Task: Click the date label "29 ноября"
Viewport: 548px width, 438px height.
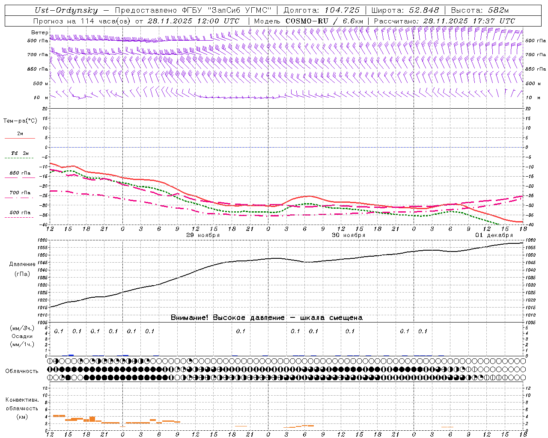Action: tap(203, 235)
